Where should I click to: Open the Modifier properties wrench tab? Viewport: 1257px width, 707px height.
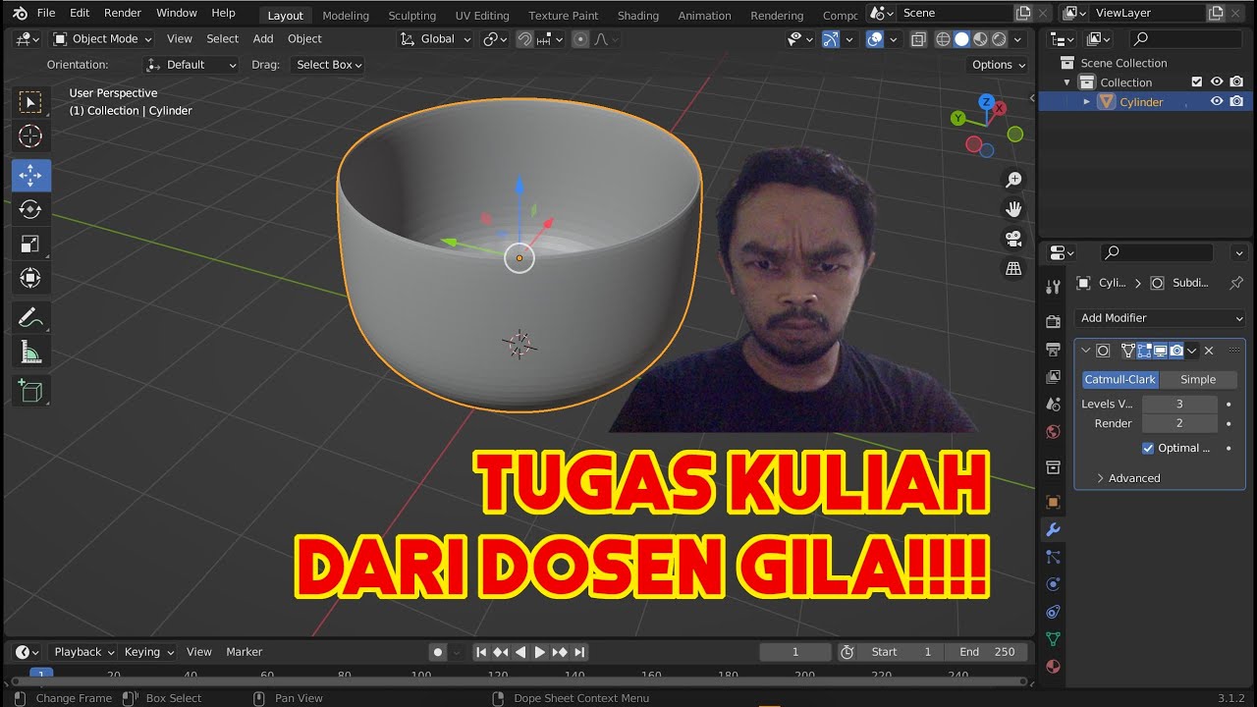(x=1053, y=529)
